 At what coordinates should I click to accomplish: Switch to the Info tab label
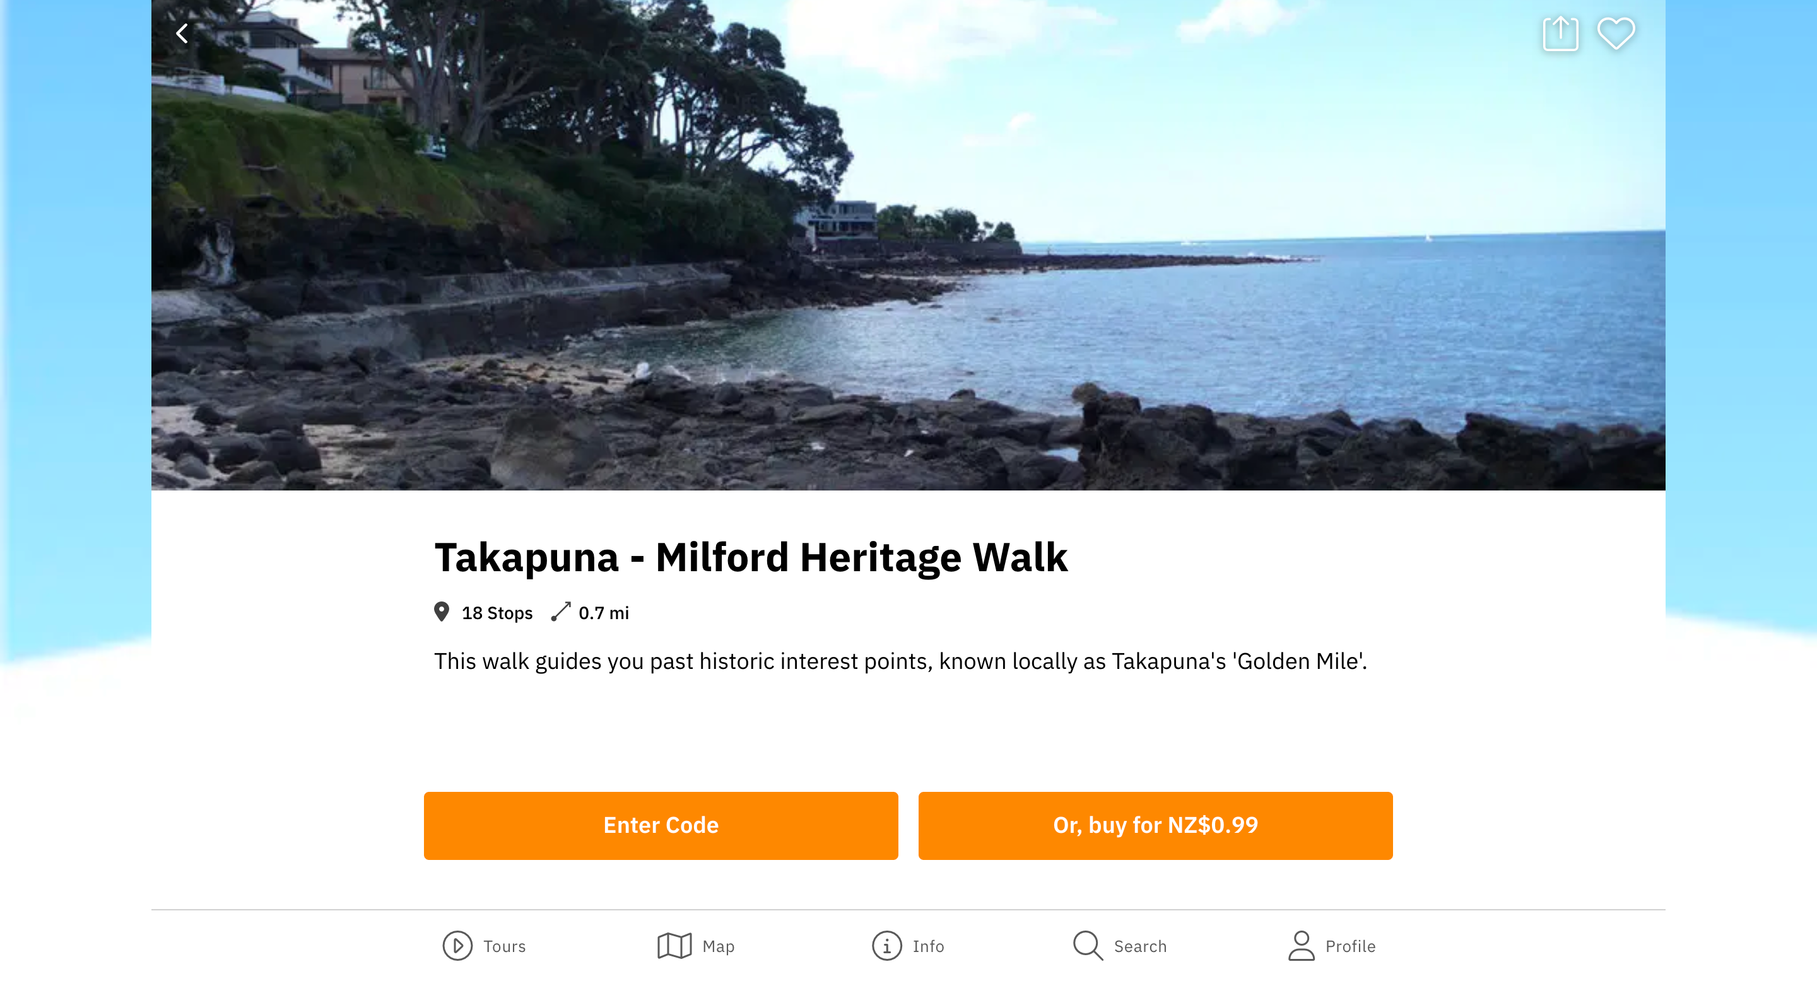coord(928,946)
